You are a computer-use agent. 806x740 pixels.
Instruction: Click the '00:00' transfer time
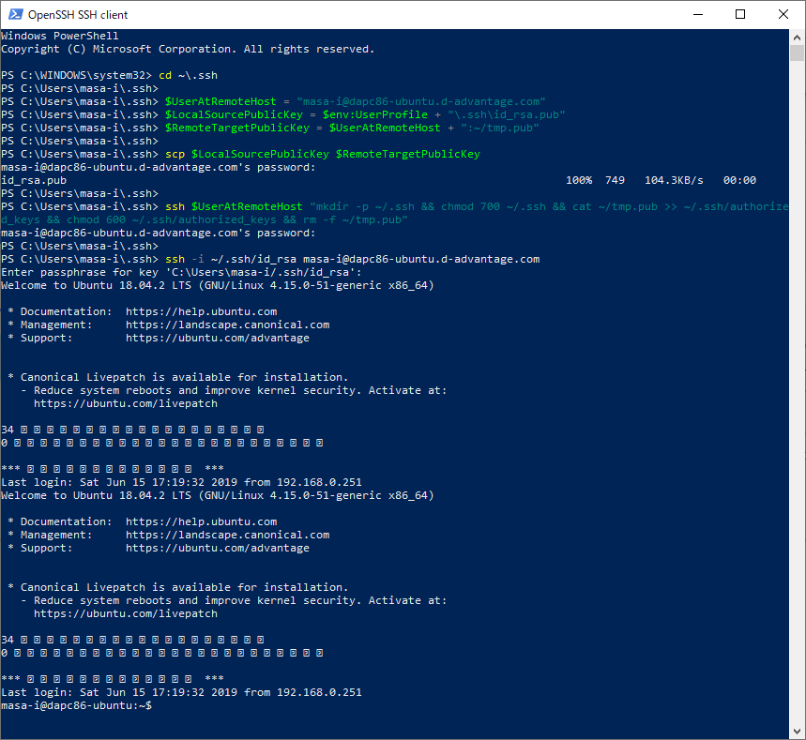point(739,180)
